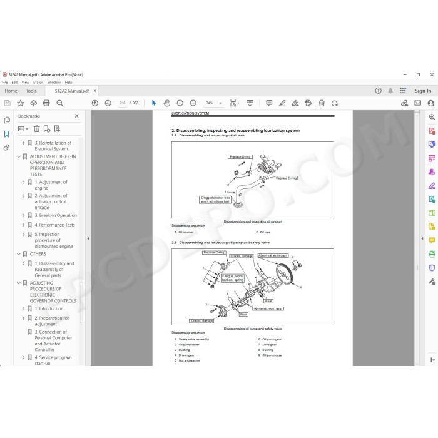Add a sticky note comment
The height and width of the screenshot is (438, 438).
269,103
